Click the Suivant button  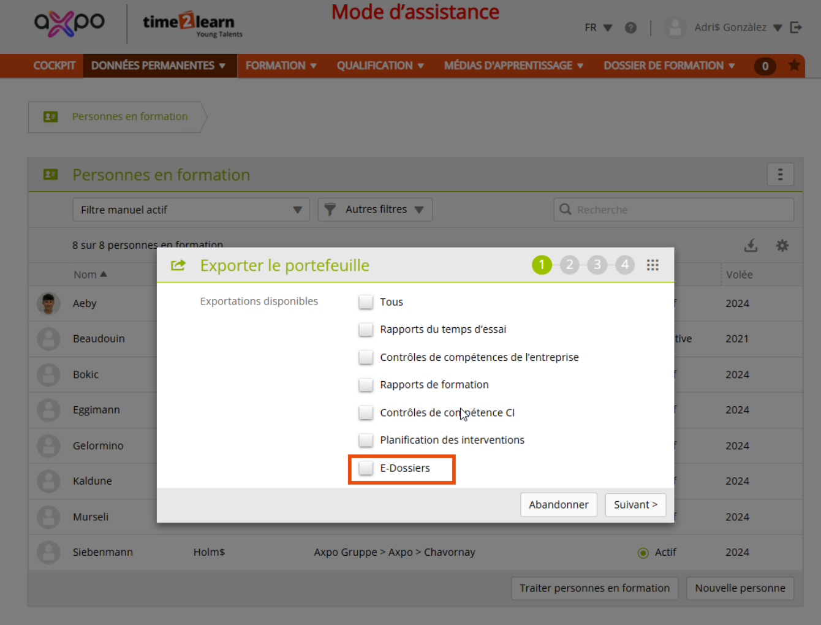635,505
